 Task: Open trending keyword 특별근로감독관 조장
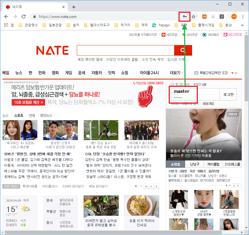point(214,73)
